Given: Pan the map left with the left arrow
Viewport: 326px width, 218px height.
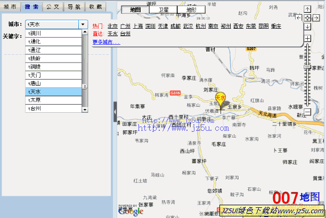Looking at the screenshot, I should (x=298, y=18).
